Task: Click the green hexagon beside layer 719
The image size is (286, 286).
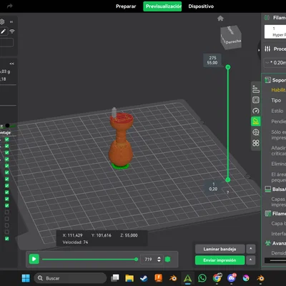Action: click(x=167, y=260)
